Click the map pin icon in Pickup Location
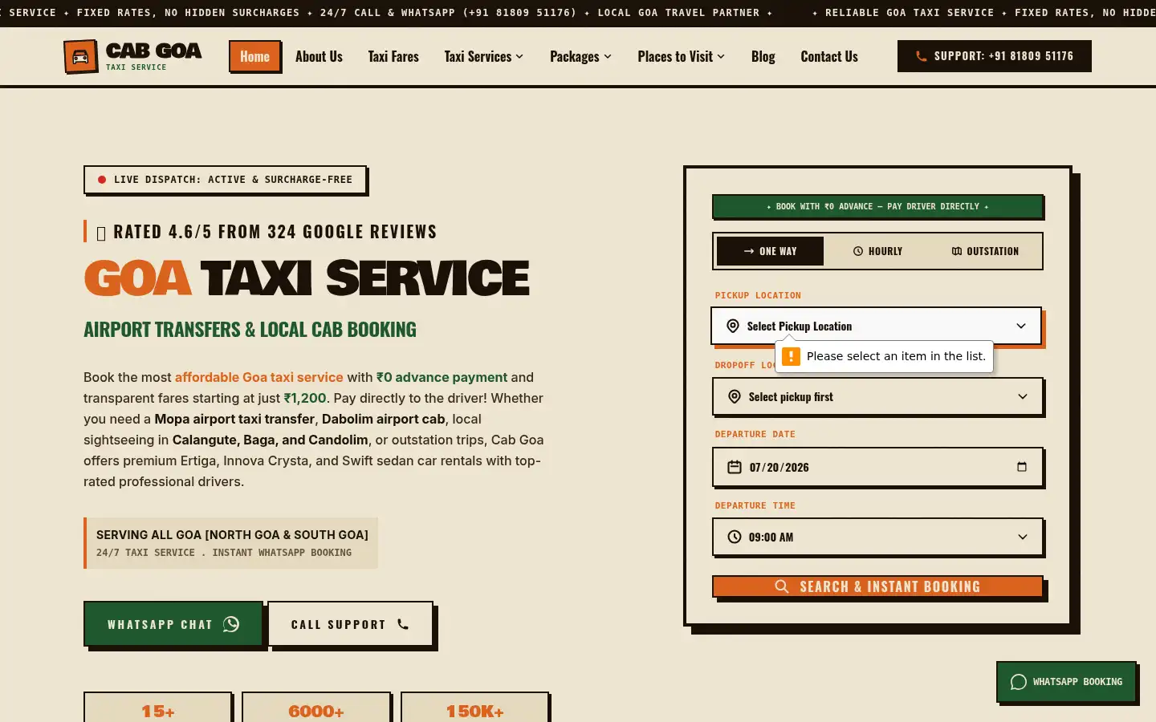Viewport: 1156px width, 722px height. click(x=733, y=326)
